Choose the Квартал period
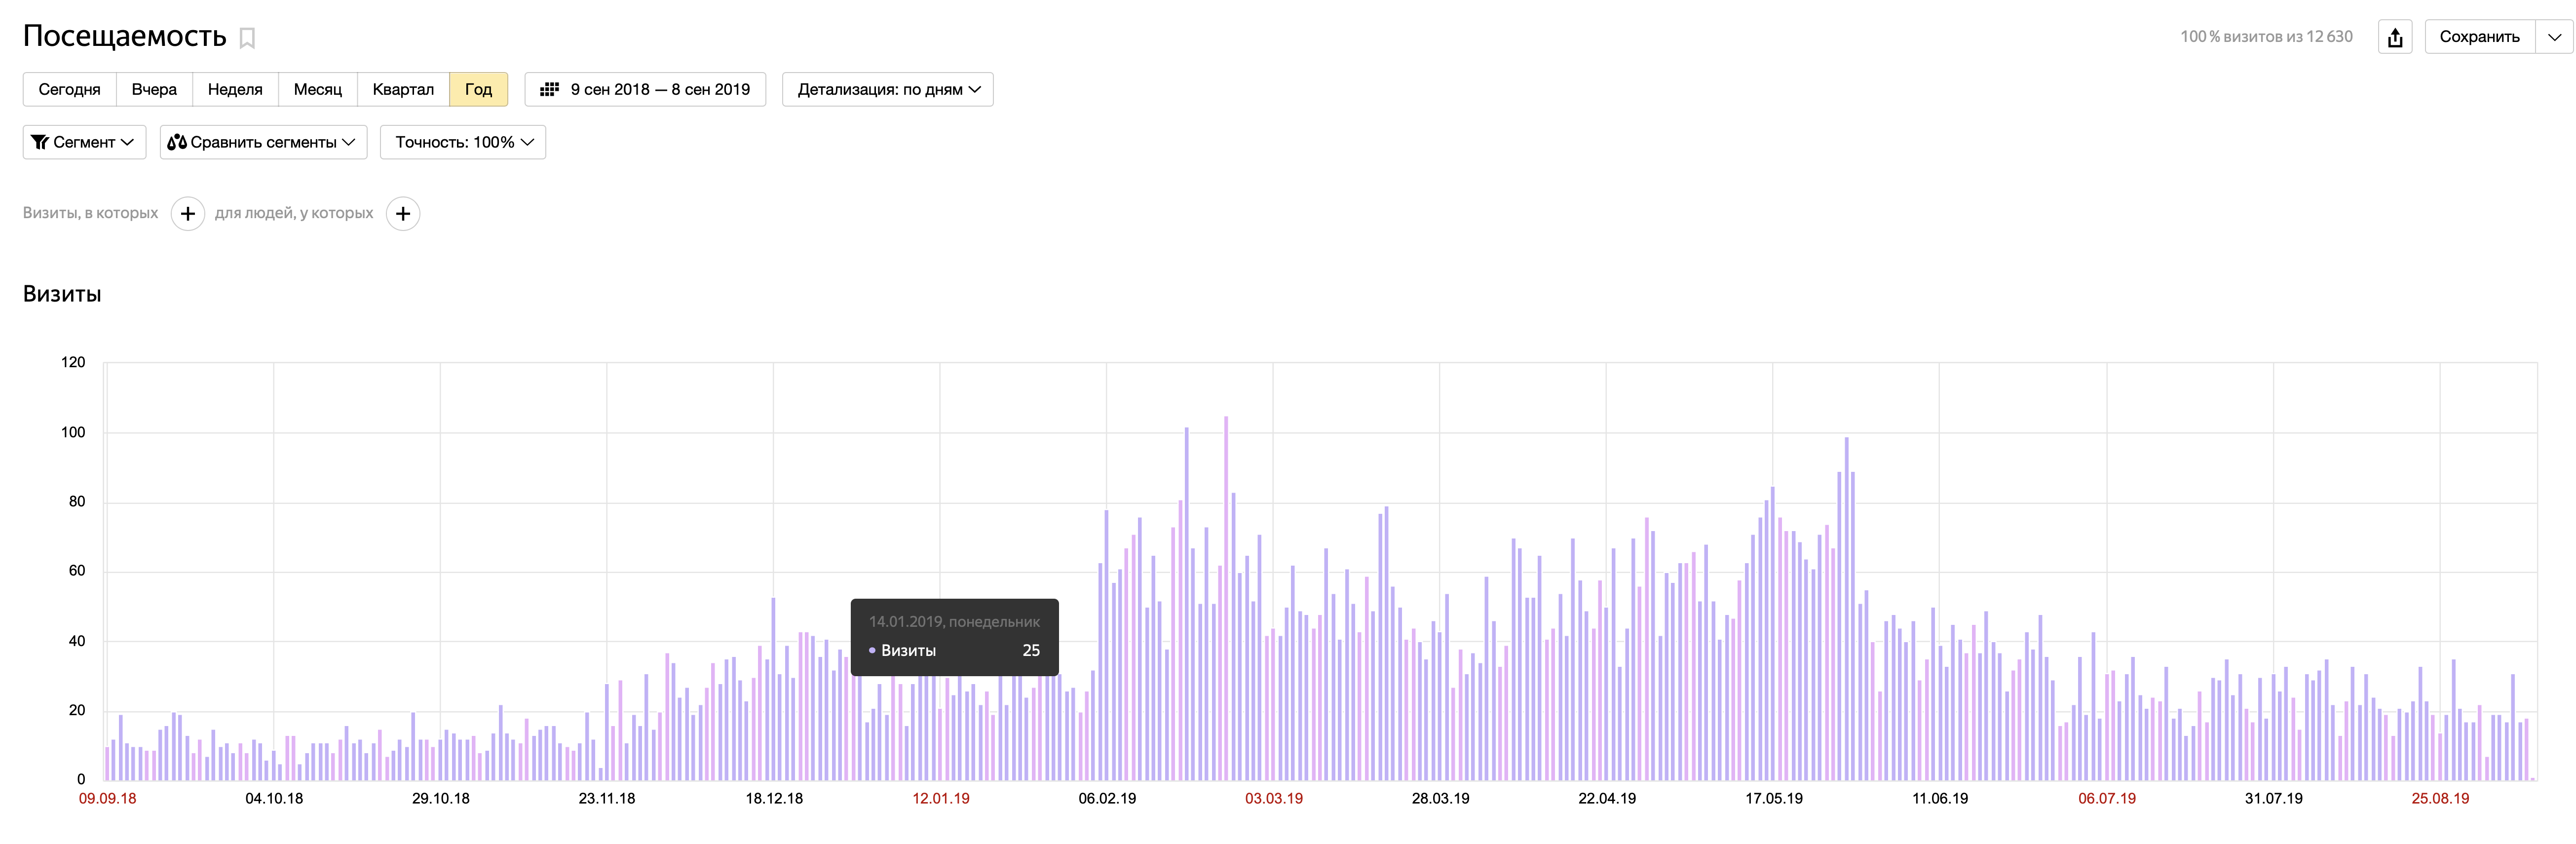The width and height of the screenshot is (2576, 844). [x=403, y=89]
